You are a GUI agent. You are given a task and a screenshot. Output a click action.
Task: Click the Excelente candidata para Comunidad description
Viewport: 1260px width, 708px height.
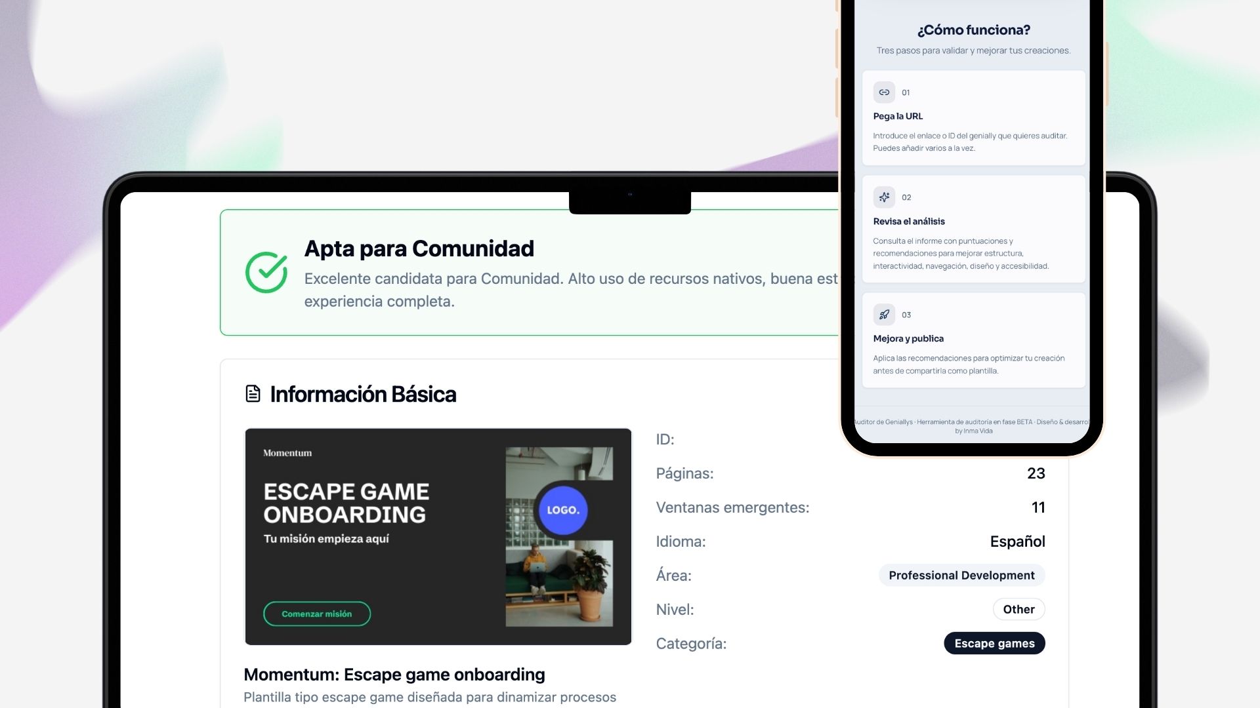coord(571,290)
